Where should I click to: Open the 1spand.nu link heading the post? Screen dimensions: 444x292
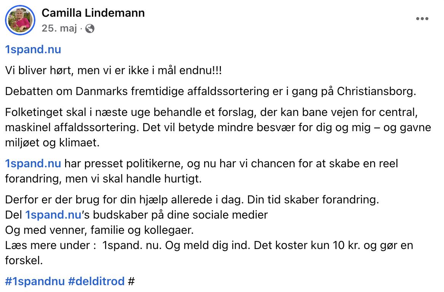(33, 49)
